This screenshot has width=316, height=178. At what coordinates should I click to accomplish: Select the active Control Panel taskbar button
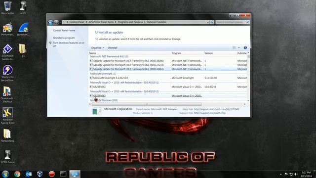[x=75, y=174]
